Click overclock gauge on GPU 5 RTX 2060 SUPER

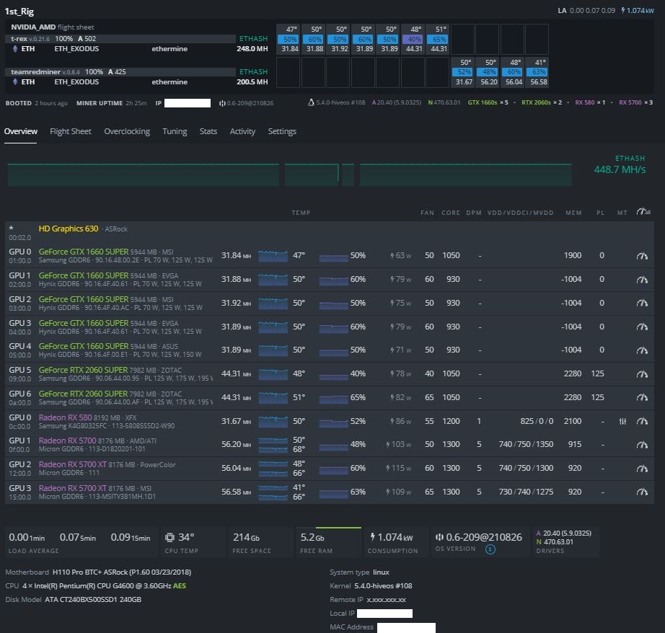(x=643, y=373)
